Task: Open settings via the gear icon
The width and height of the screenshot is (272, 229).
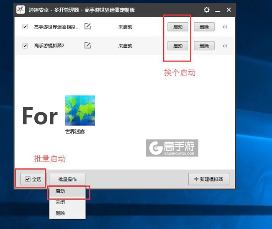Action: point(207,10)
